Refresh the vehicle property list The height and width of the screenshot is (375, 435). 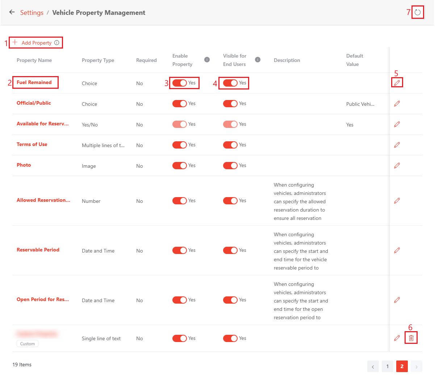(x=418, y=12)
